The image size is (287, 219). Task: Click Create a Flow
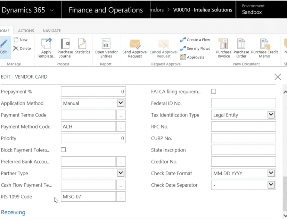coord(195,39)
